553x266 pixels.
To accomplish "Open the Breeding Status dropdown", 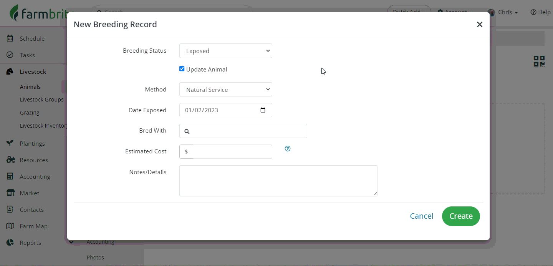I will [226, 51].
